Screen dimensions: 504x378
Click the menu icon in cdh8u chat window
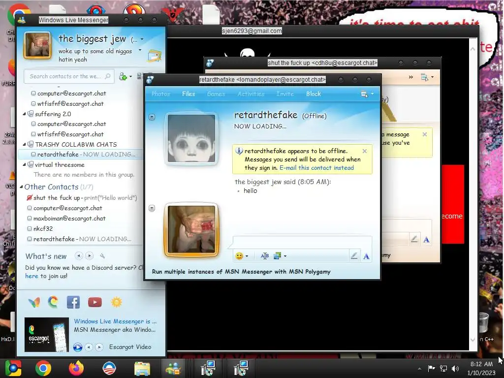click(x=424, y=77)
